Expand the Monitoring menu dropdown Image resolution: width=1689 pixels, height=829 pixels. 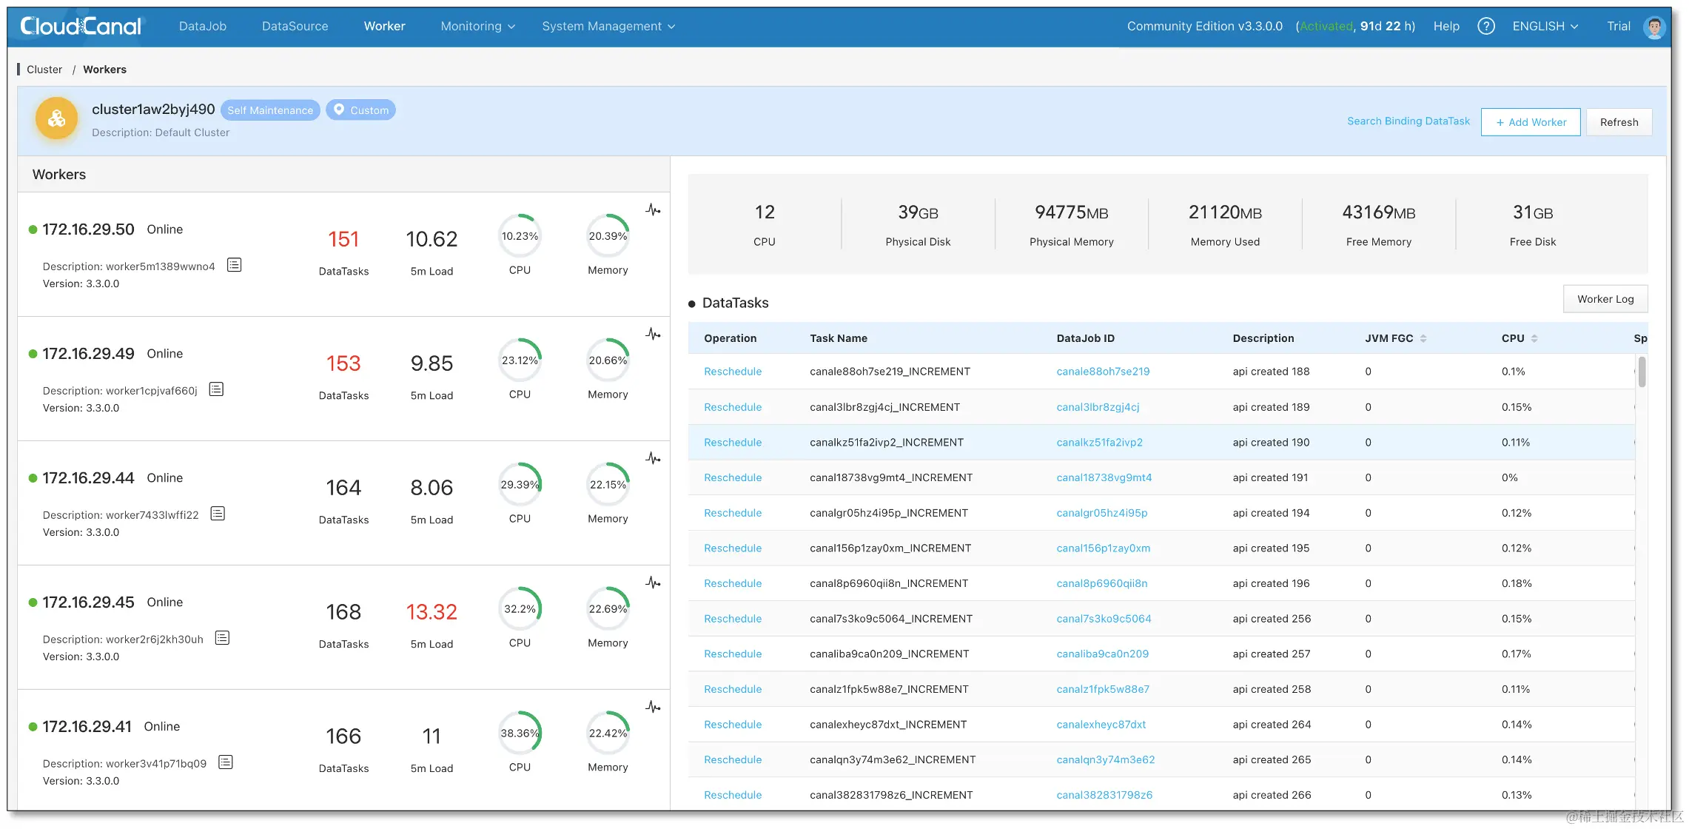pos(477,26)
